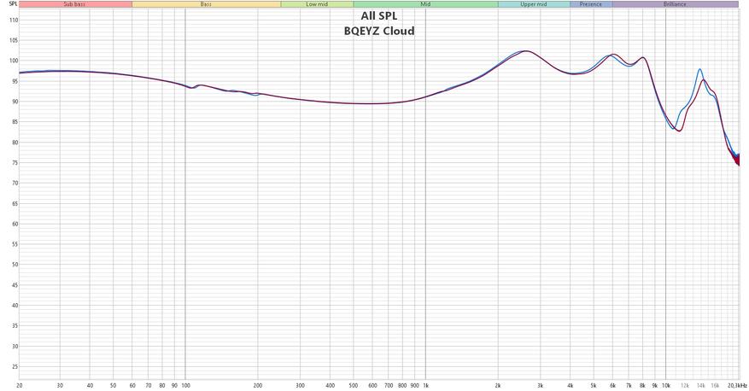Click the Presence band label
The width and height of the screenshot is (749, 391).
pyautogui.click(x=591, y=4)
